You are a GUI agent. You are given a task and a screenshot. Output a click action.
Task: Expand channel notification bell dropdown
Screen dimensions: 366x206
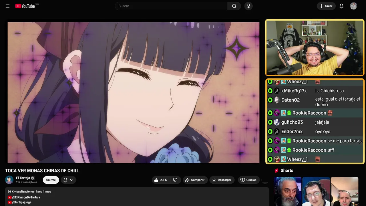(x=68, y=180)
